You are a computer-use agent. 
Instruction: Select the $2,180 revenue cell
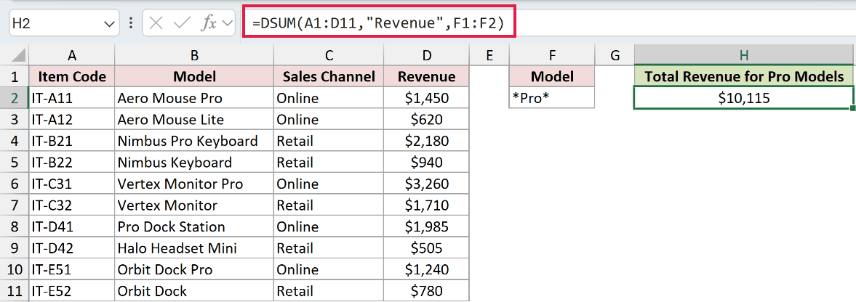pos(426,141)
